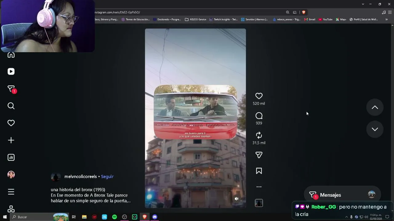The height and width of the screenshot is (221, 394).
Task: Click the browser address bar URL
Action: (x=117, y=12)
